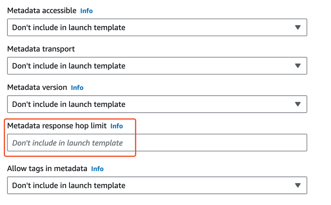Click the selected value text in Metadata transport
This screenshot has height=205, width=331.
coord(69,66)
